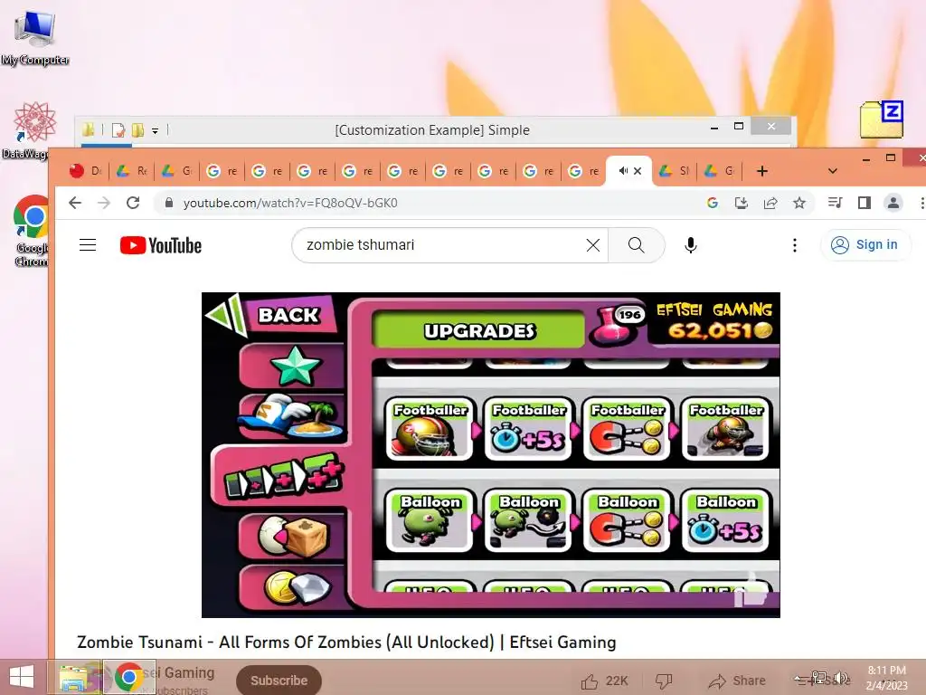Click the Balloon magnet upgrade tile
926x695 pixels.
627,520
